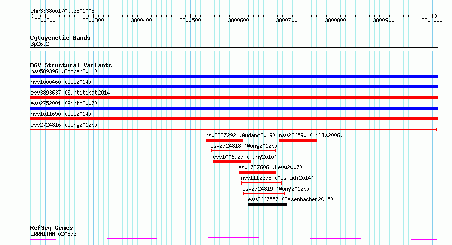This screenshot has width=452, height=245.
Task: Click the thin red span of nsv1112378
Action: [262, 183]
